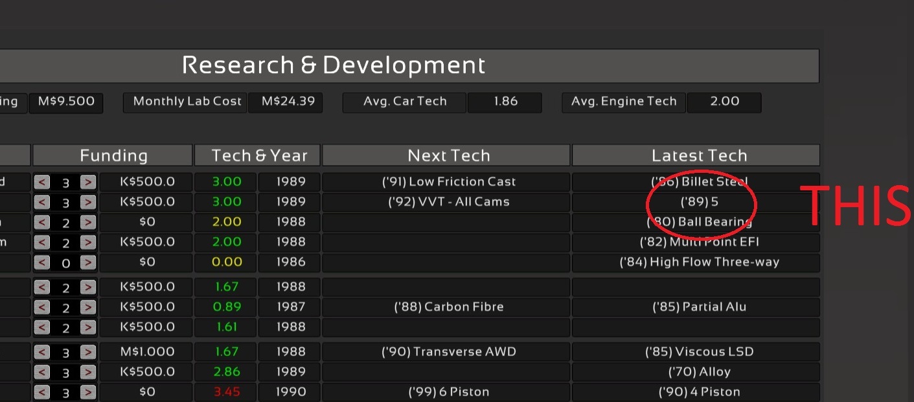This screenshot has width=914, height=402.
Task: Select the Latest Tech column header
Action: click(699, 155)
